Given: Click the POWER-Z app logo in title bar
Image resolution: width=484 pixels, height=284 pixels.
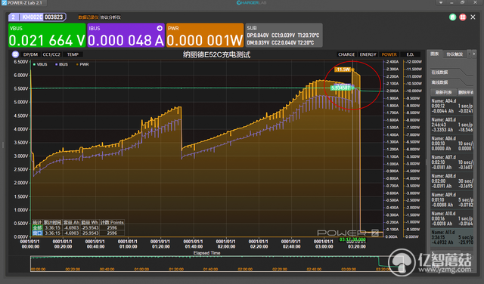Looking at the screenshot, I should coord(4,3).
